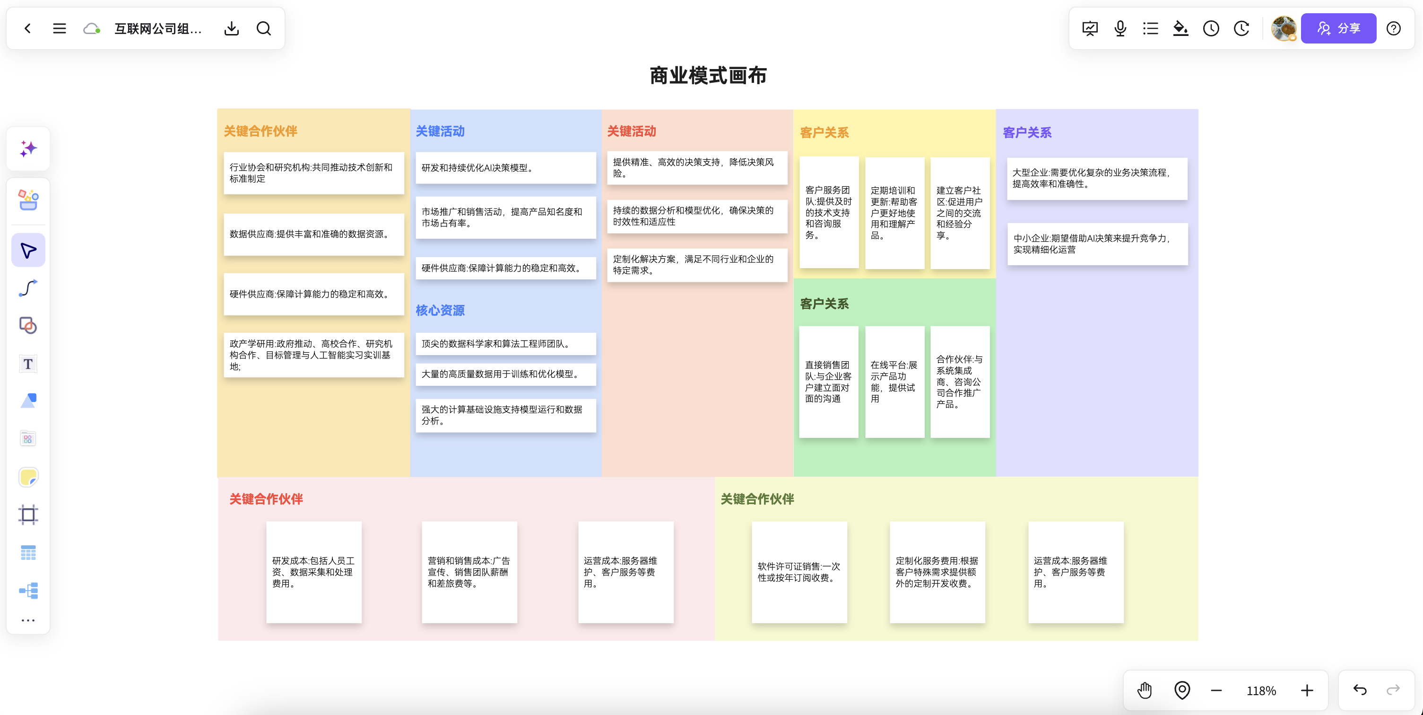Select 核心资源 heading
The image size is (1423, 715).
[x=440, y=311]
